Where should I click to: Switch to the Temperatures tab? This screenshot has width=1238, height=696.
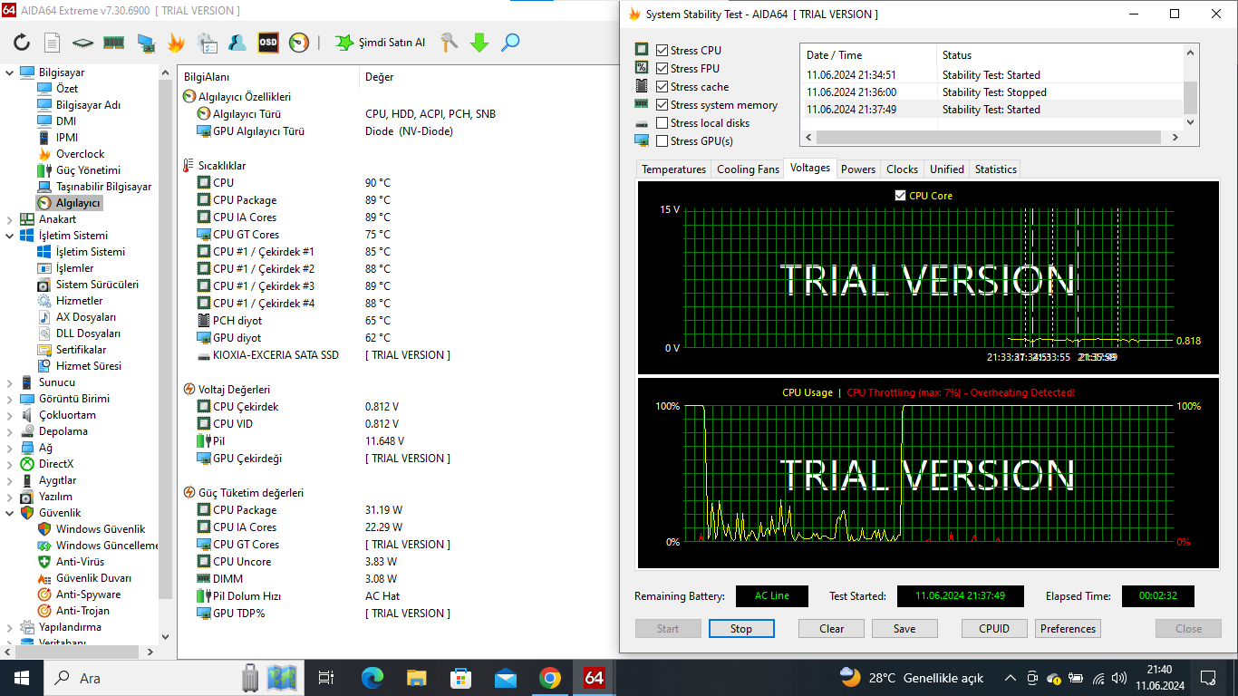[673, 169]
